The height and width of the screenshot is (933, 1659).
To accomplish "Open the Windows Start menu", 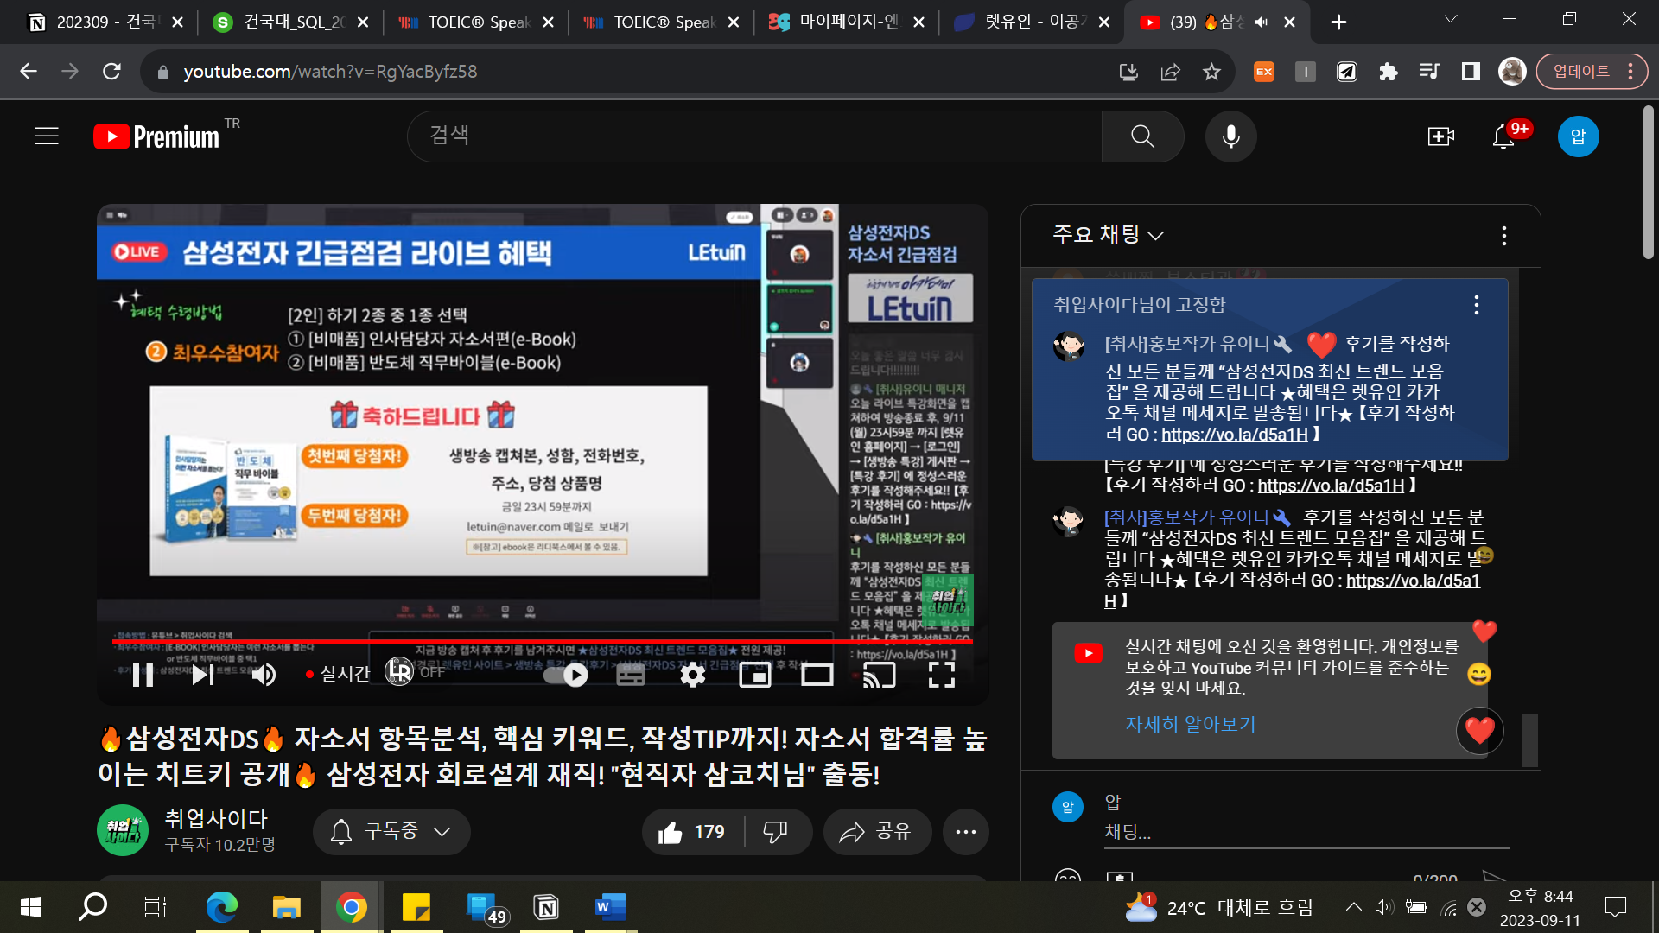I will [x=30, y=907].
